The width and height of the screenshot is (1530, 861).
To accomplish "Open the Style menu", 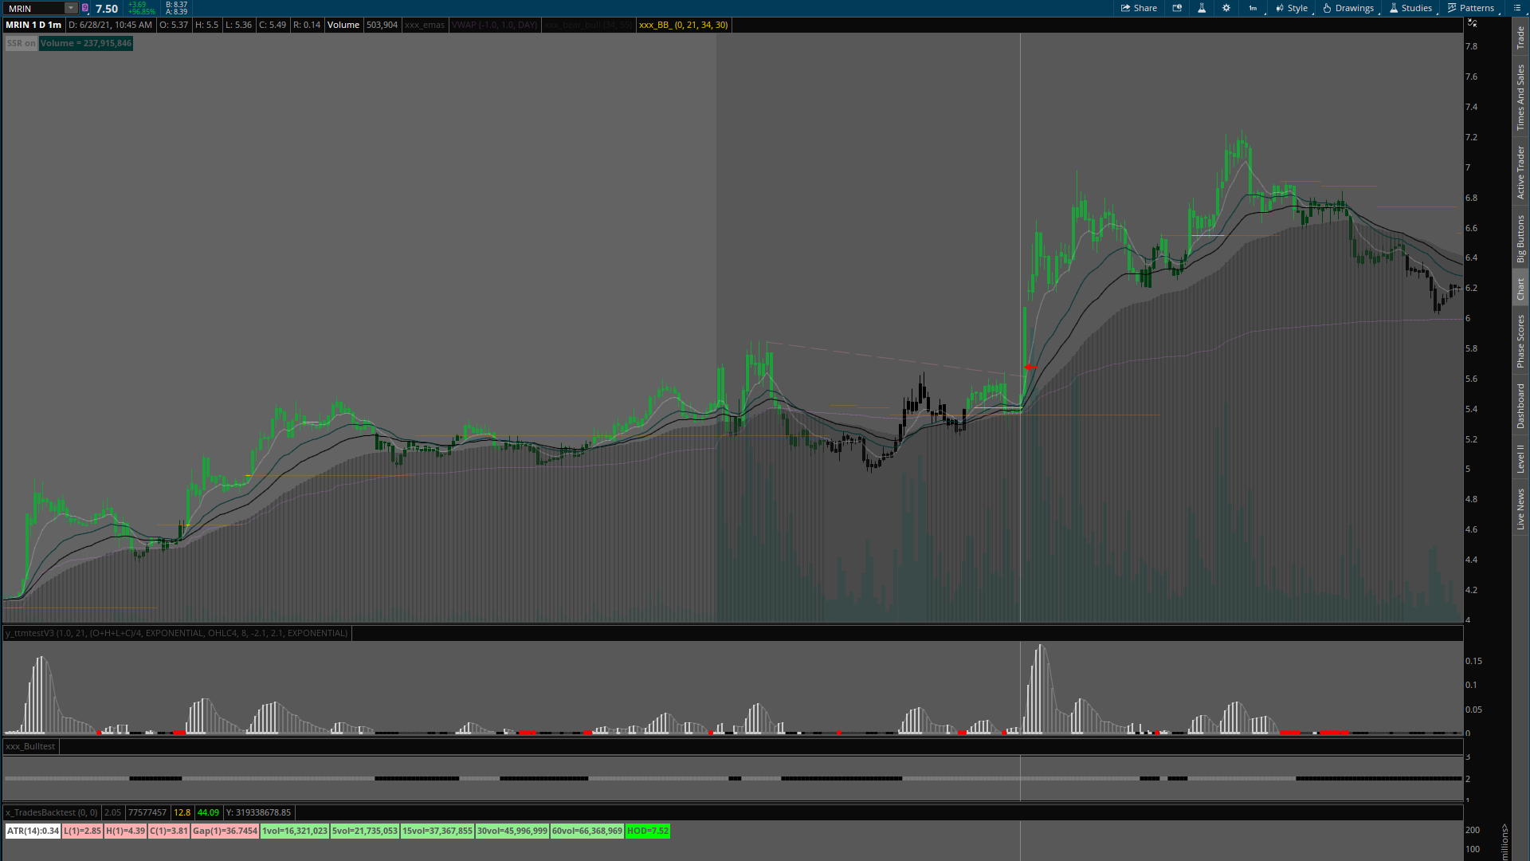I will pyautogui.click(x=1292, y=8).
